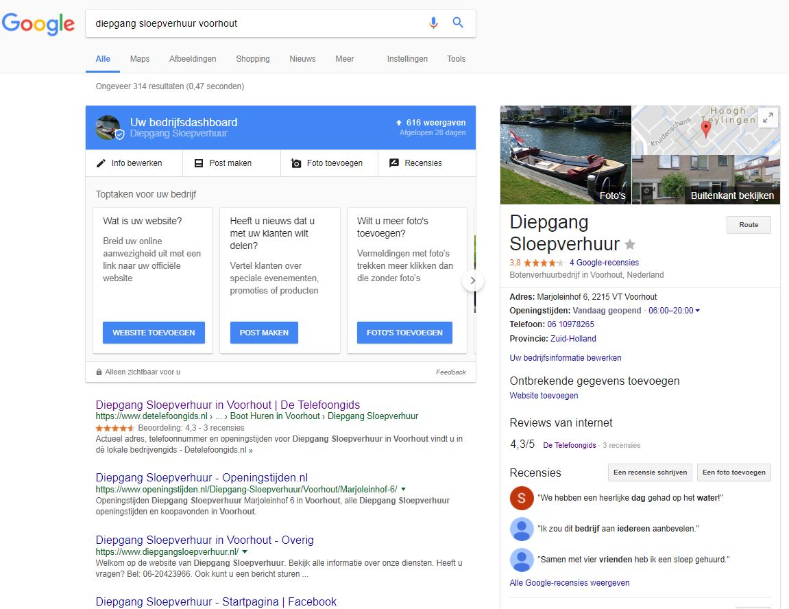Switch to the Nieuws tab
The image size is (789, 609).
click(302, 59)
